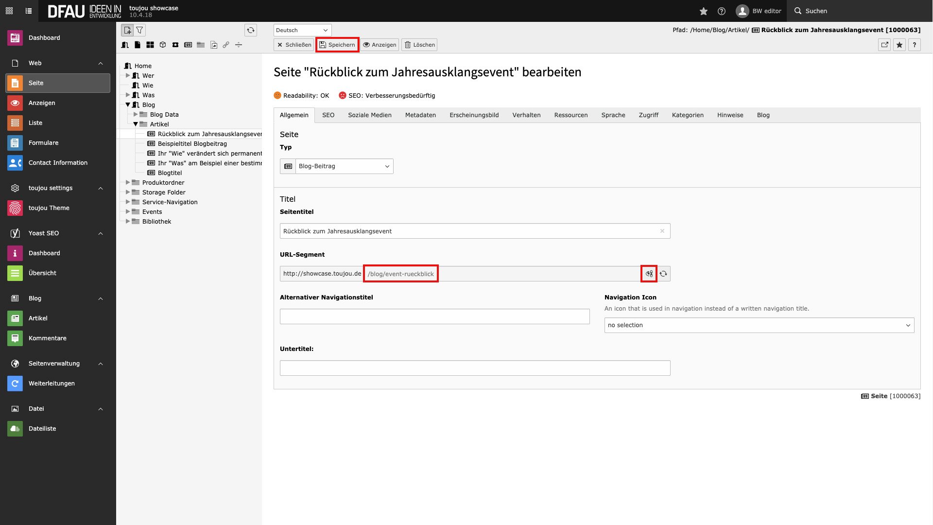Toggle the list view icon in top bar
Viewport: 933px width, 525px height.
29,11
